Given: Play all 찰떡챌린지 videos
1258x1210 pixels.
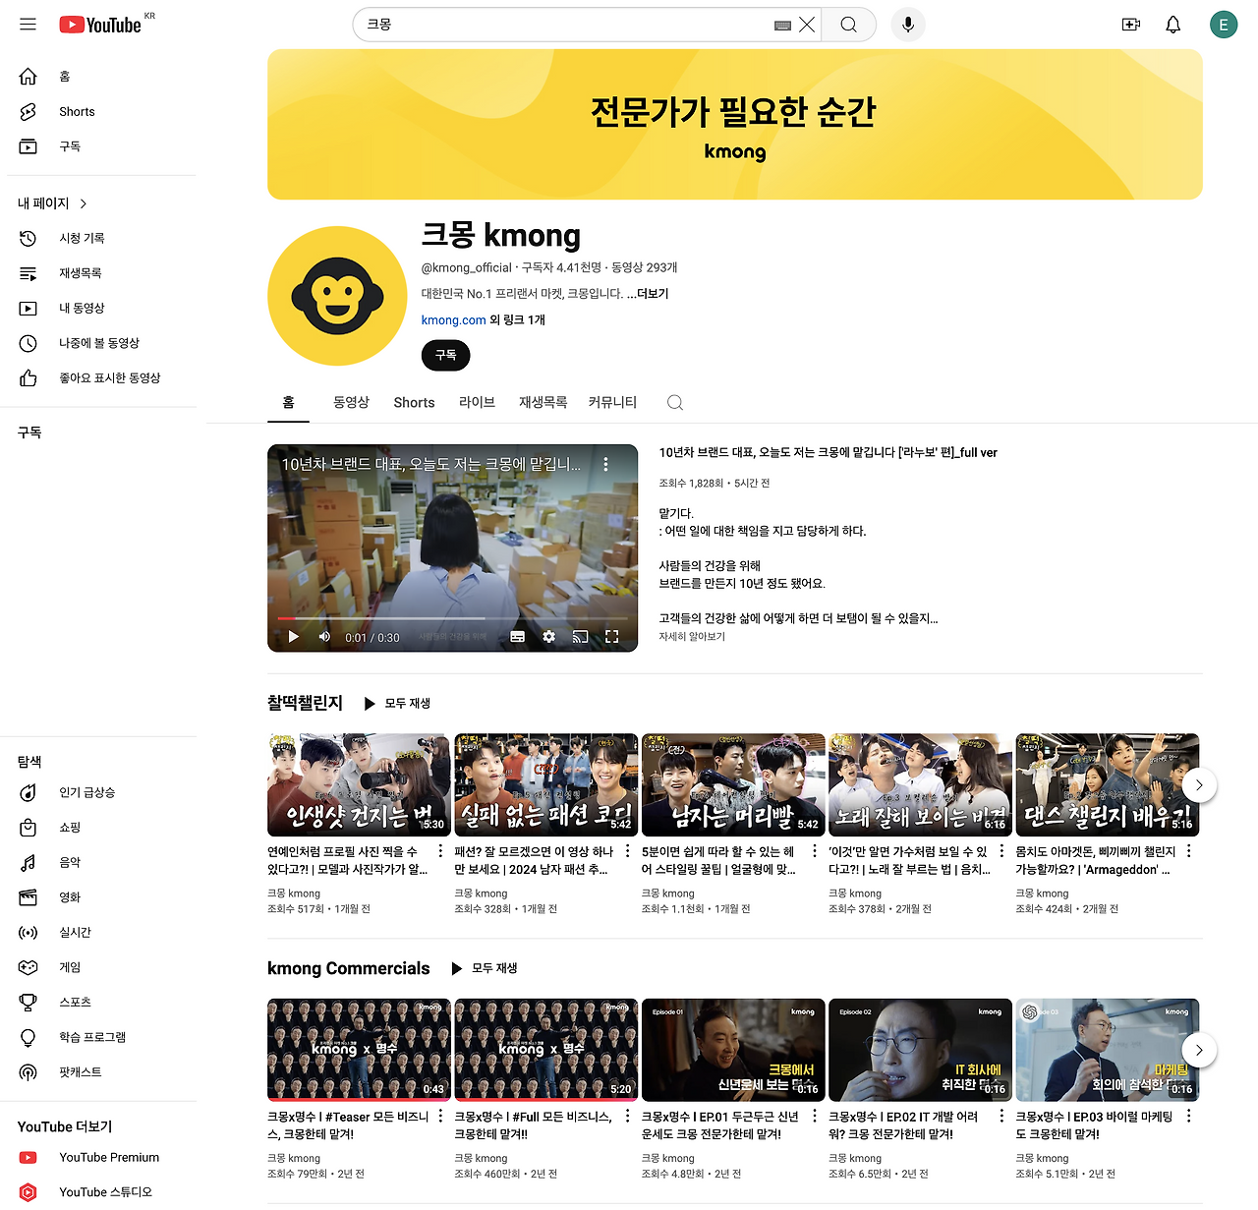Looking at the screenshot, I should [x=398, y=704].
